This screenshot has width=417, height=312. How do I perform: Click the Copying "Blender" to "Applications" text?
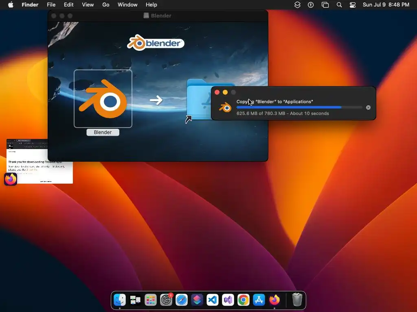[275, 102]
